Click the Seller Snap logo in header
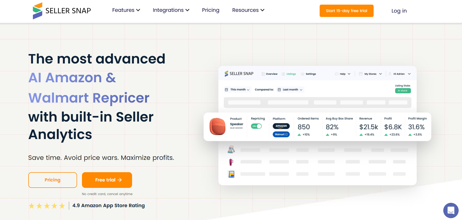 click(62, 11)
